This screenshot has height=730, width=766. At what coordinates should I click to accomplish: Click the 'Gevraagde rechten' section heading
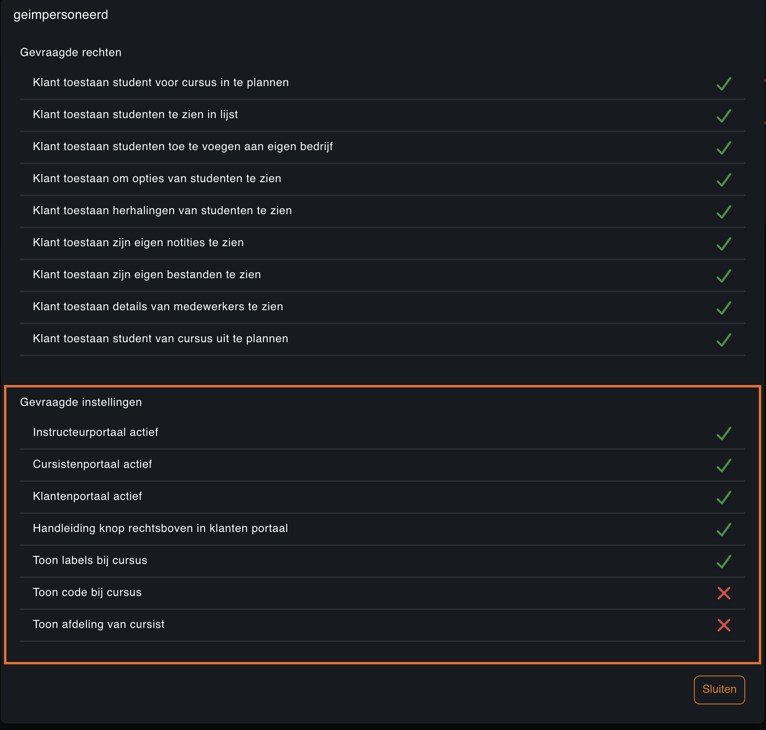[71, 52]
